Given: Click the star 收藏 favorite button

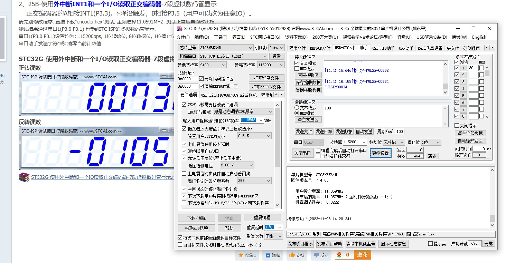Looking at the screenshot, I should pos(247,255).
